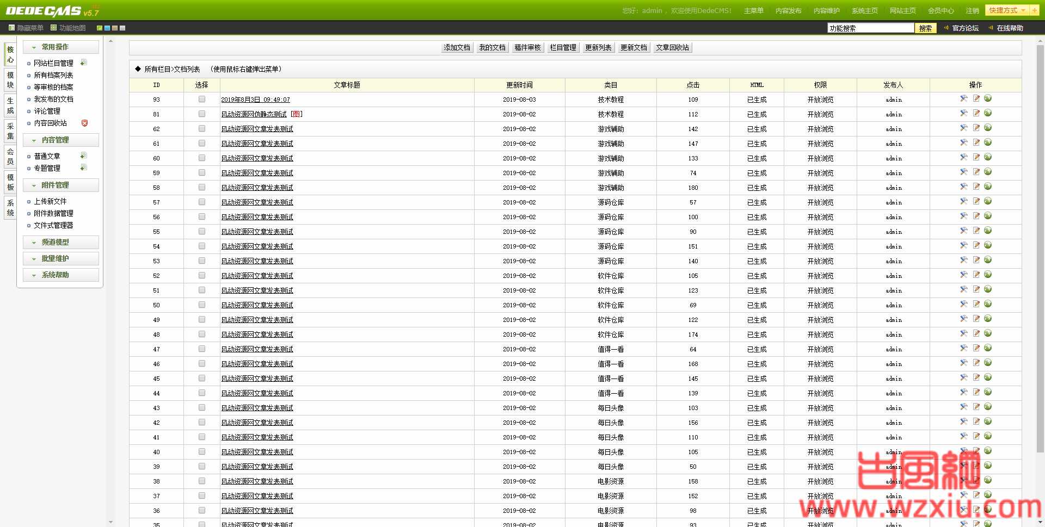Switch to the 模块 side tab
This screenshot has height=527, width=1045.
tap(10, 80)
